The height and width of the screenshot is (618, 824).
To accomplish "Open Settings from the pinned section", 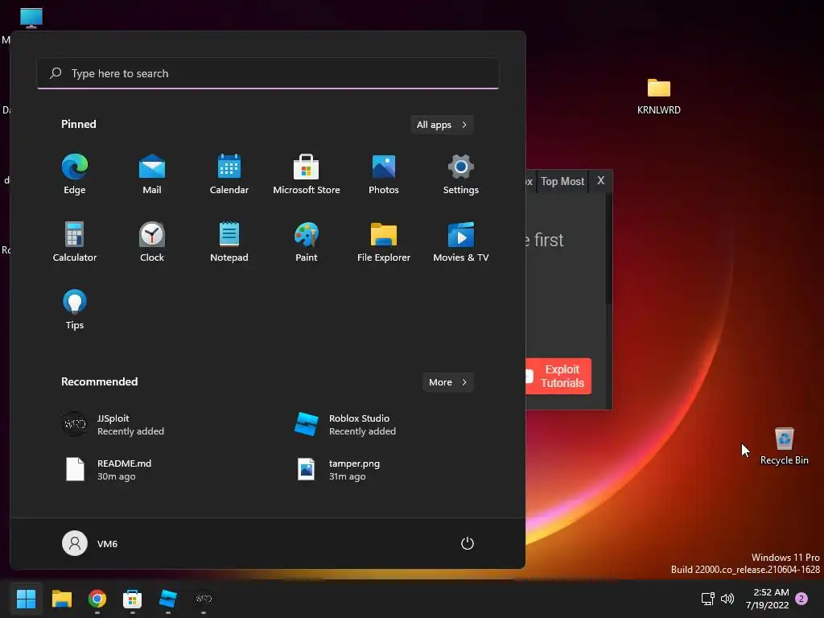I will click(x=461, y=175).
